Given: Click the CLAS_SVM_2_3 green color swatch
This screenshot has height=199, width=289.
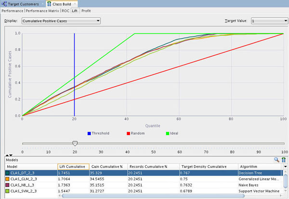Looking at the screenshot, I should 7,191.
